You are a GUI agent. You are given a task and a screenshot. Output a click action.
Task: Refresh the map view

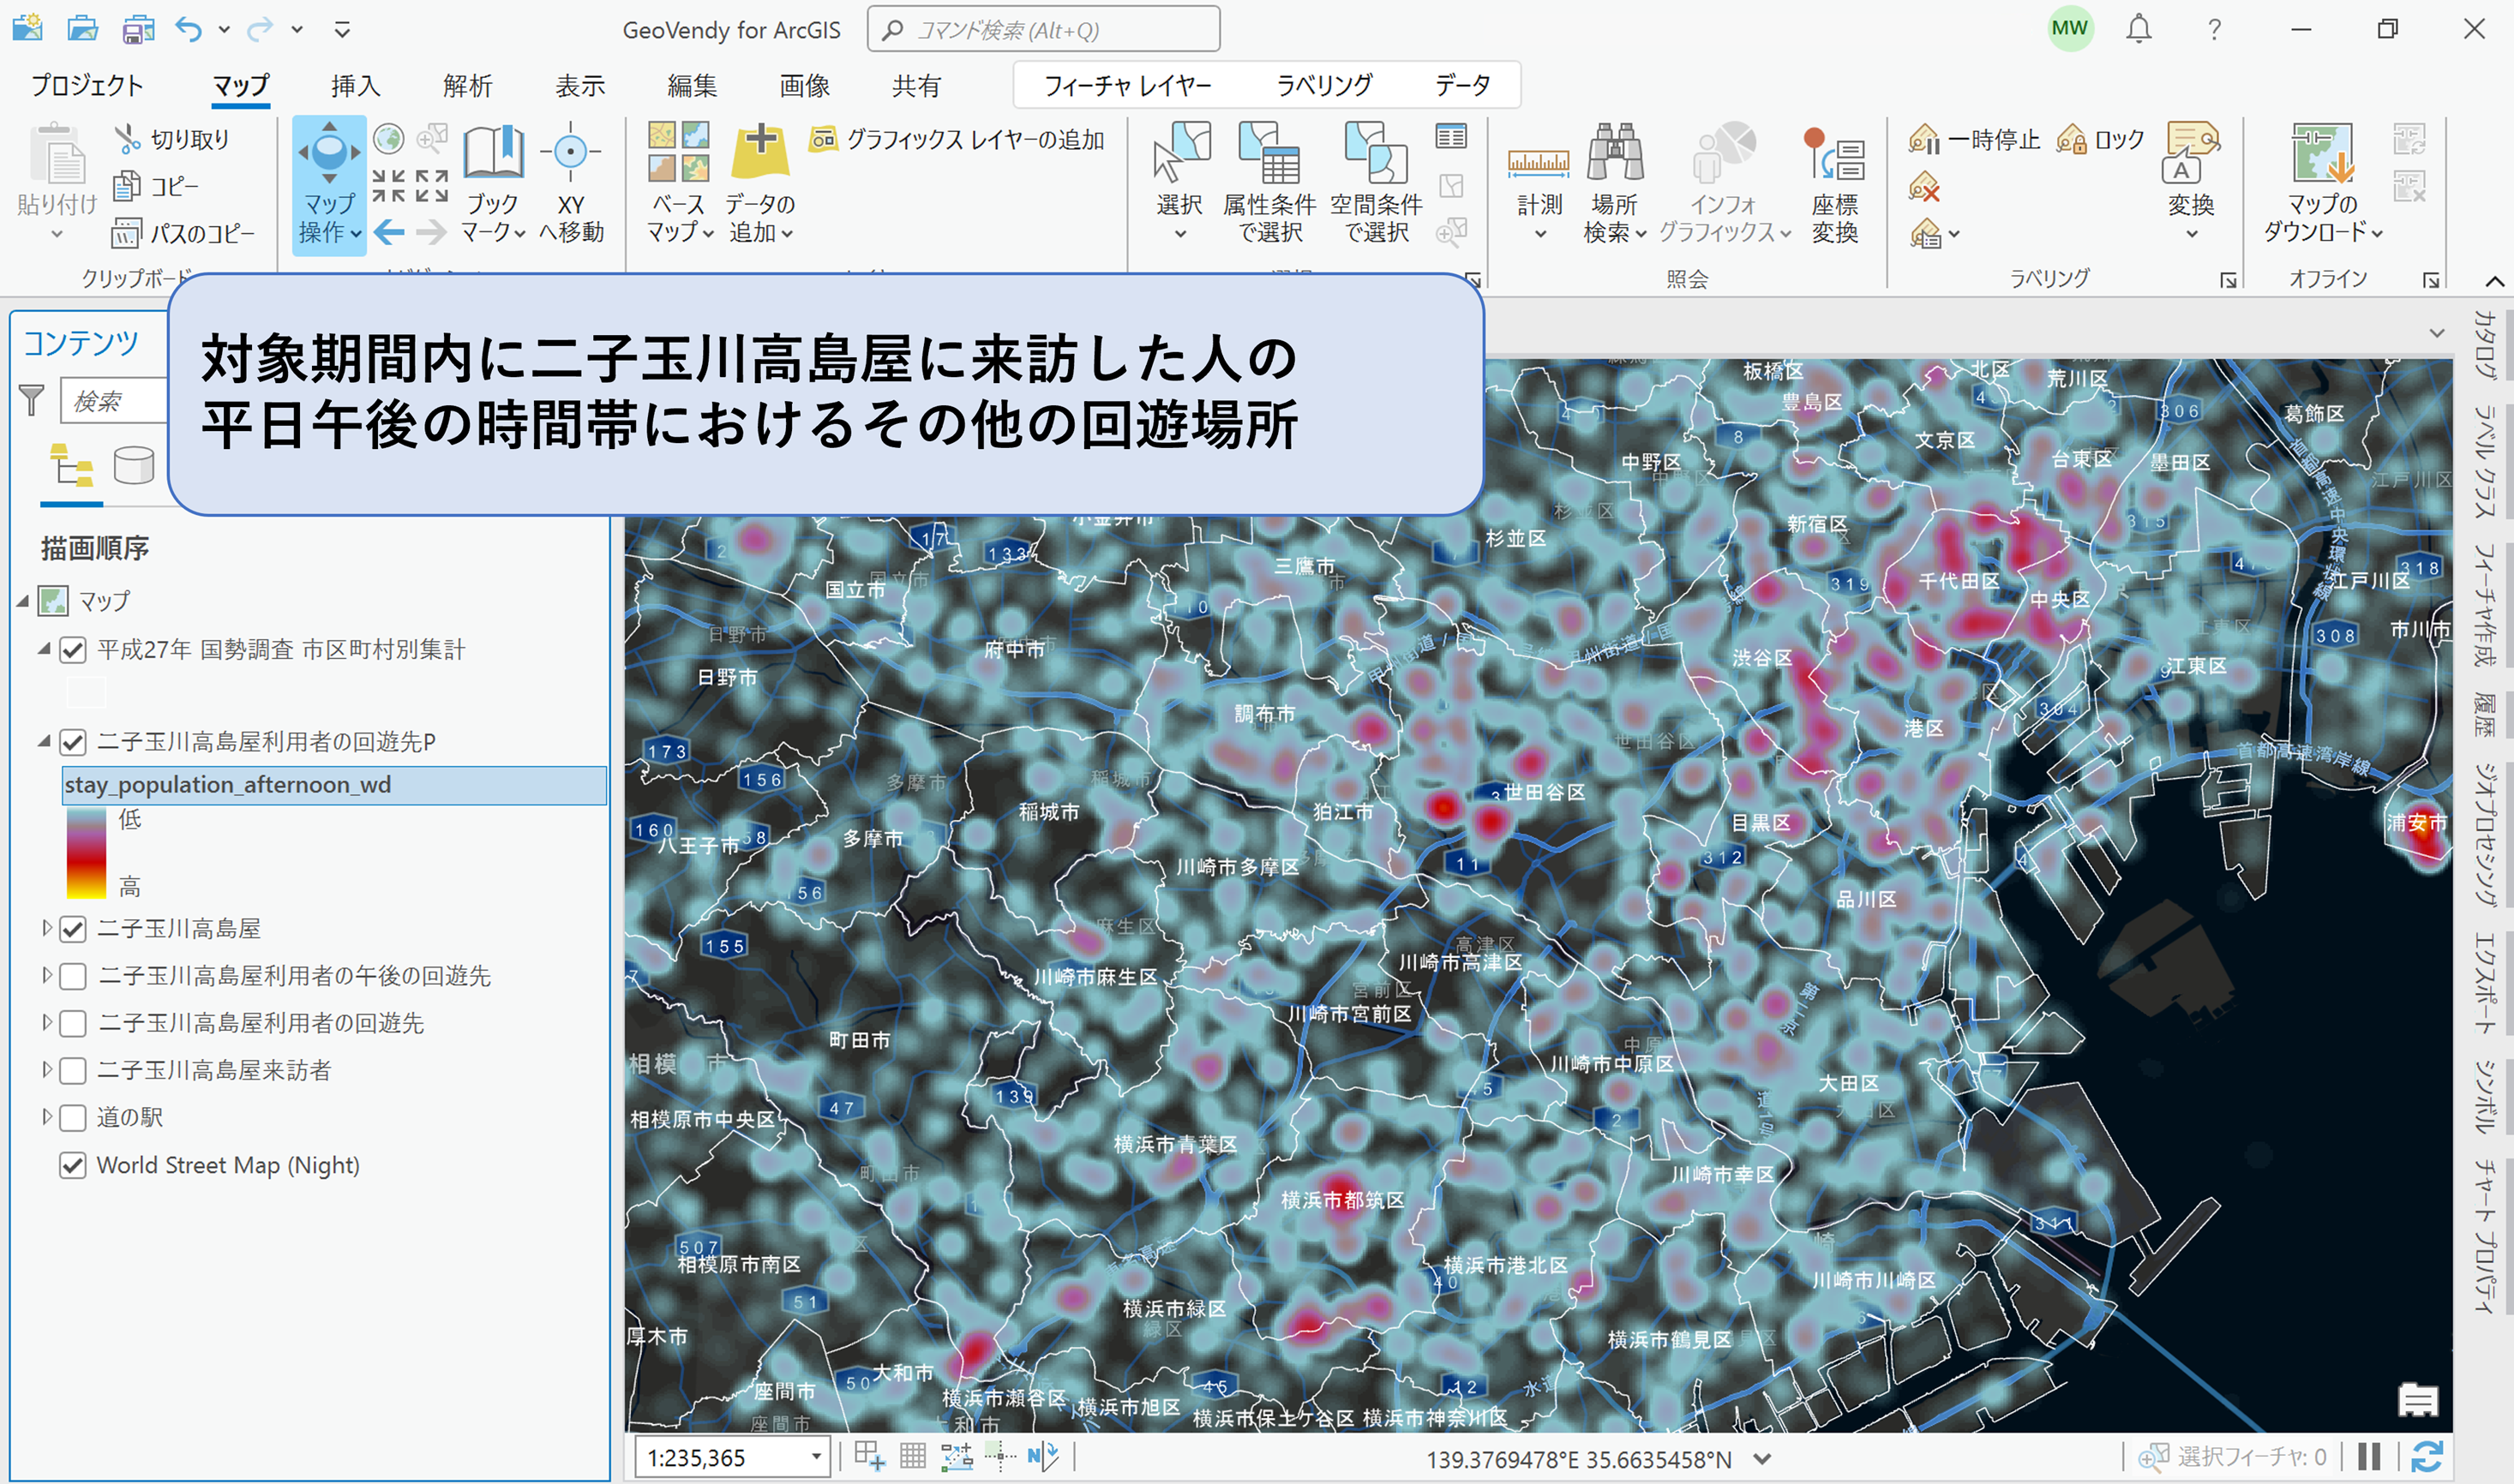(x=2428, y=1457)
